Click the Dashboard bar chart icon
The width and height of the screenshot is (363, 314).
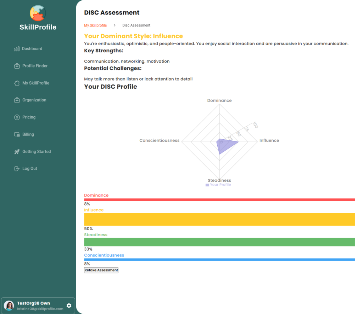[17, 49]
